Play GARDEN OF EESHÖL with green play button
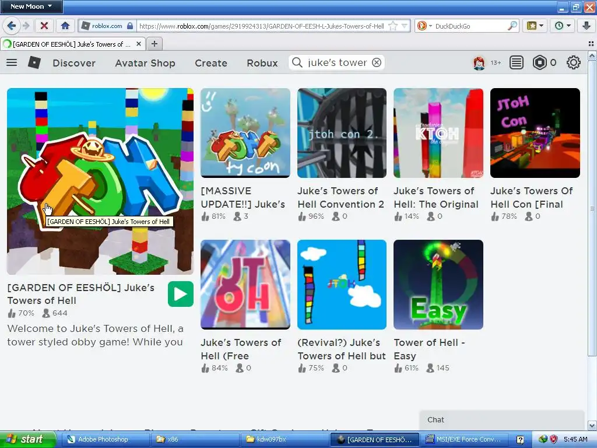597x448 pixels. point(181,294)
